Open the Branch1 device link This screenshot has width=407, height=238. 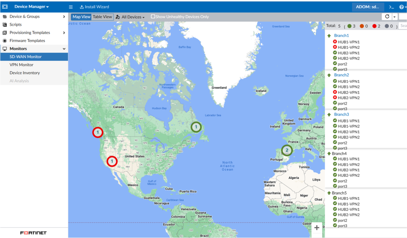pyautogui.click(x=341, y=35)
